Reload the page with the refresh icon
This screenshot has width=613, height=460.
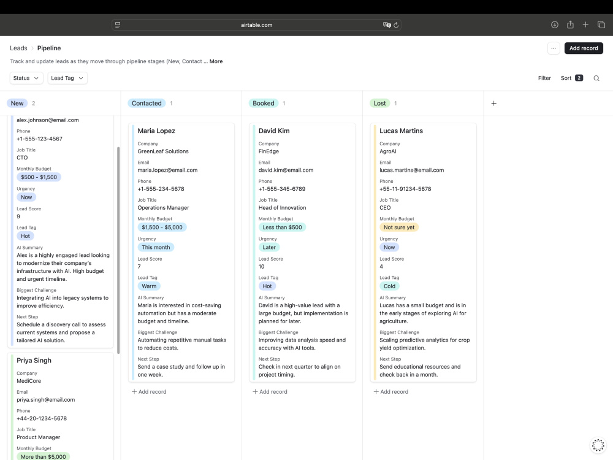pos(396,25)
